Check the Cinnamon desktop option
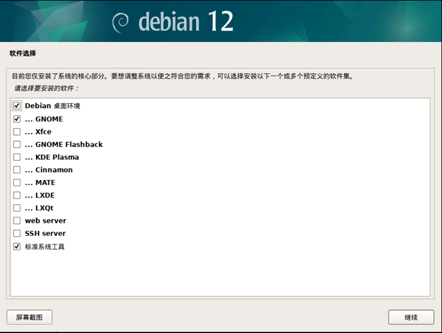442x333 pixels. [17, 170]
